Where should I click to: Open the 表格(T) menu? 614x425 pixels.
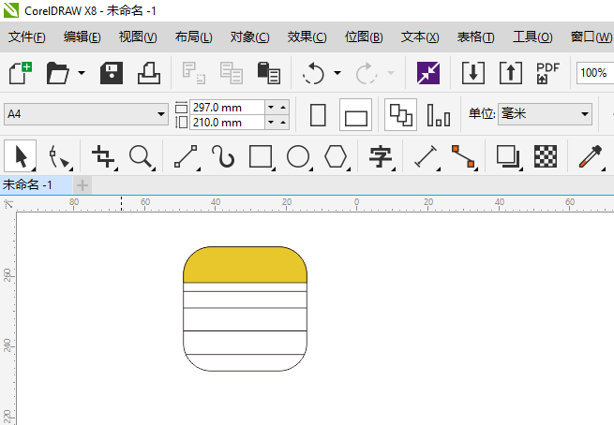pos(476,37)
